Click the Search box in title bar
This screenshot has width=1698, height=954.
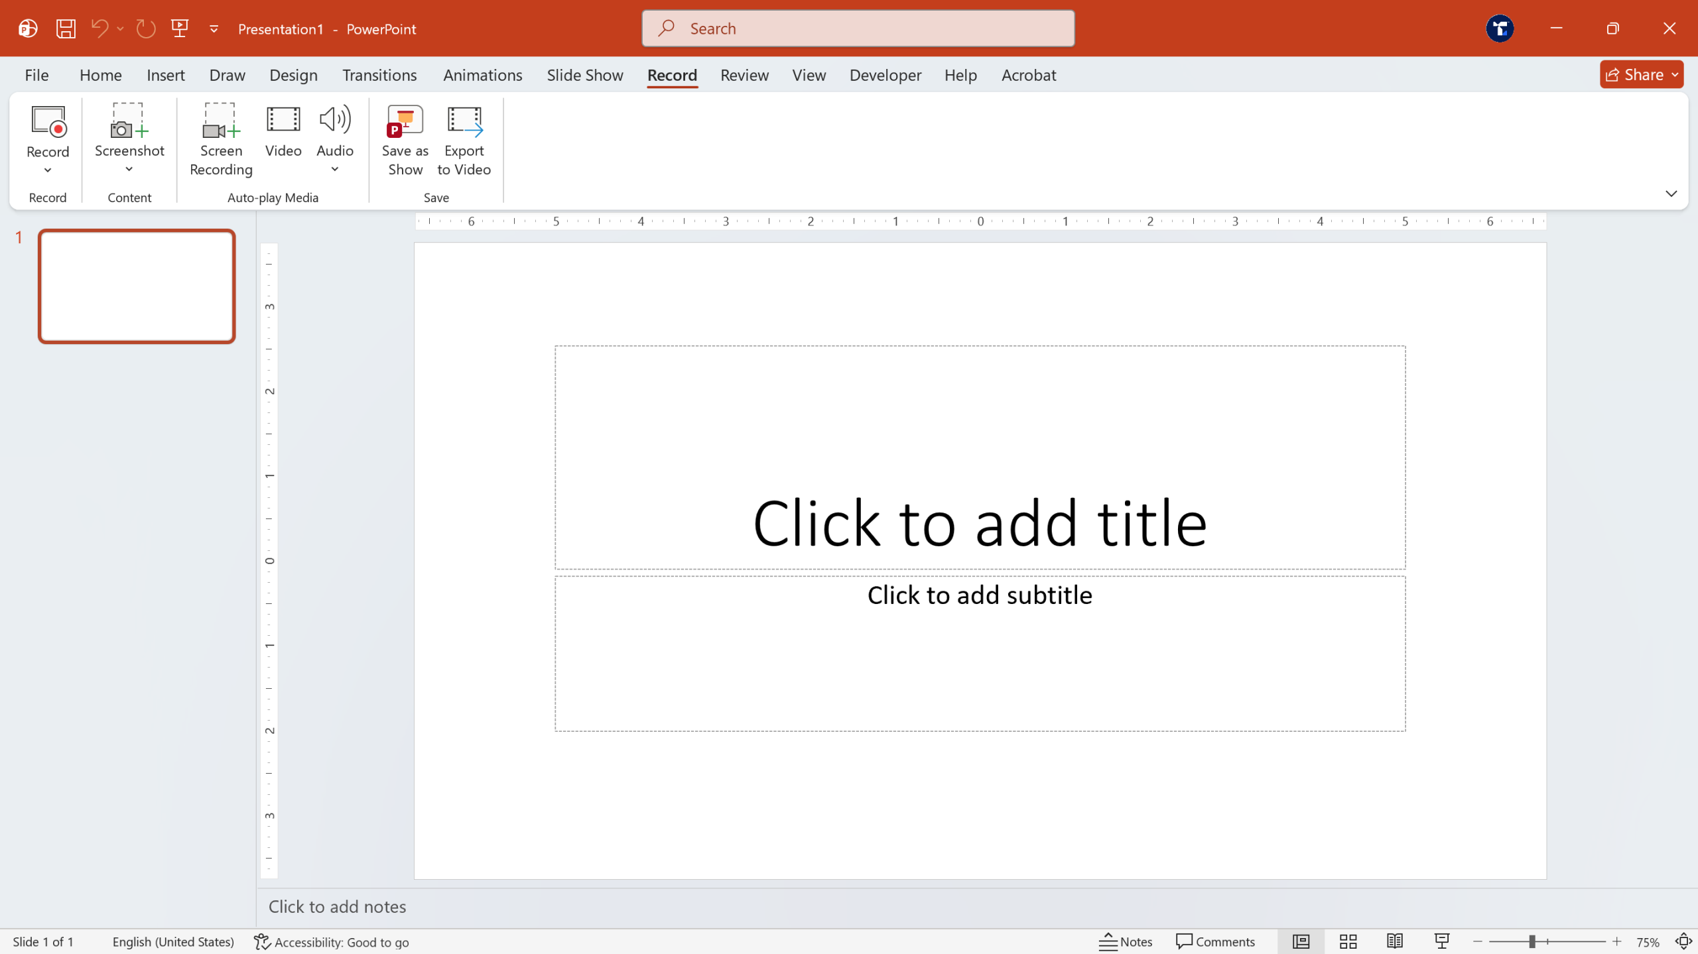point(858,29)
